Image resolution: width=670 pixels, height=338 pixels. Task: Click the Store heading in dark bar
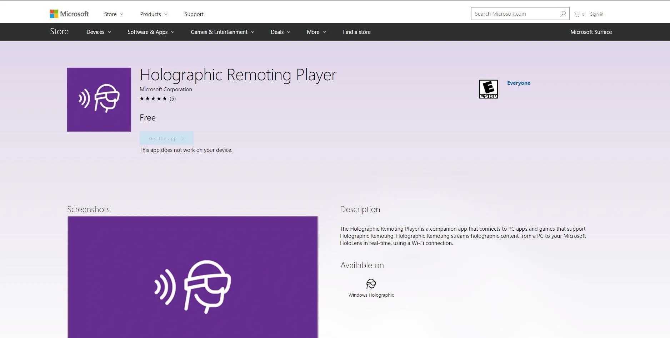(x=59, y=31)
